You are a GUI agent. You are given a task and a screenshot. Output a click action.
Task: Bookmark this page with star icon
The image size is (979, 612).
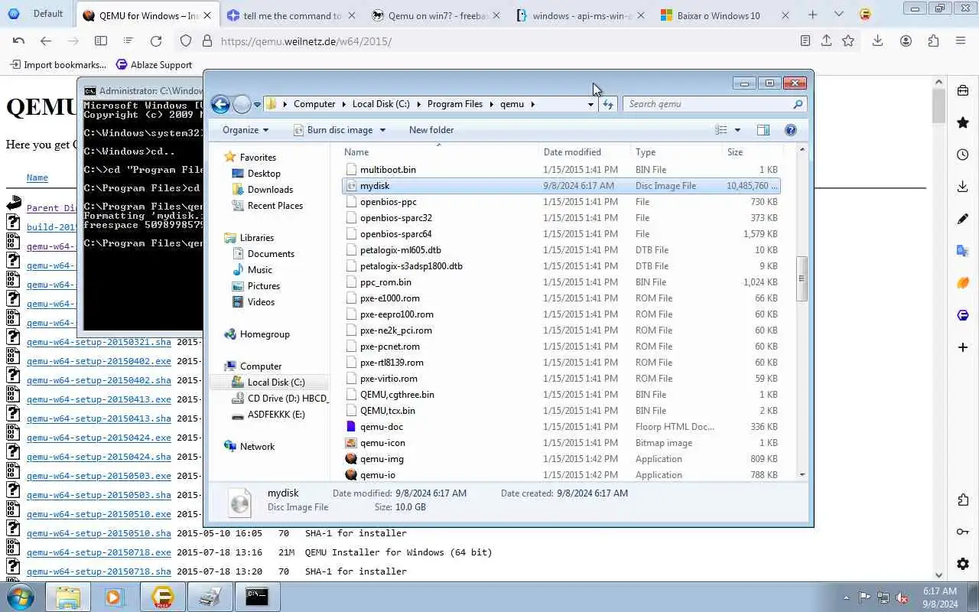[x=847, y=41]
